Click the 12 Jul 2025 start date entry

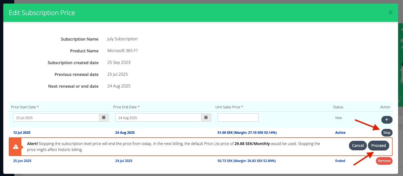tap(22, 133)
